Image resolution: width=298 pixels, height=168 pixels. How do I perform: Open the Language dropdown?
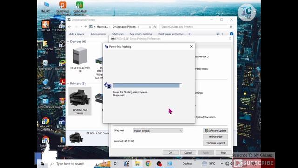(x=158, y=131)
